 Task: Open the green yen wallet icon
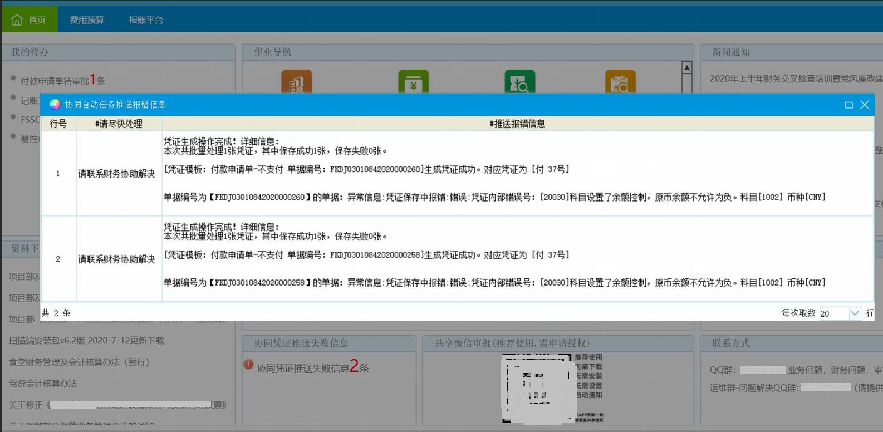413,82
